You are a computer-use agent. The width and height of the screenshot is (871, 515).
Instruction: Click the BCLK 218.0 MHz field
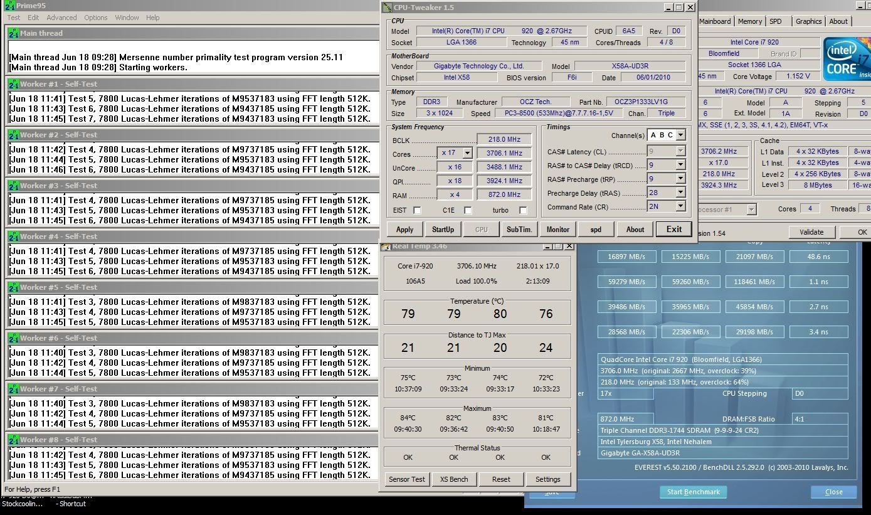[x=504, y=140]
